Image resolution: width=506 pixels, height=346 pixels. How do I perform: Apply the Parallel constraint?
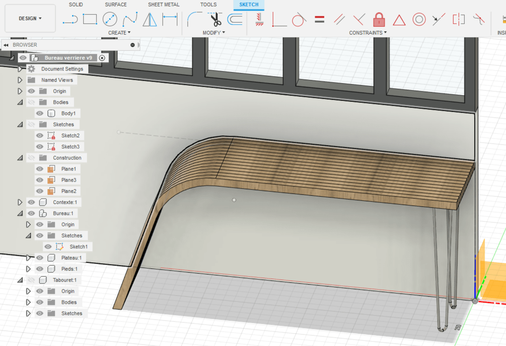[339, 19]
